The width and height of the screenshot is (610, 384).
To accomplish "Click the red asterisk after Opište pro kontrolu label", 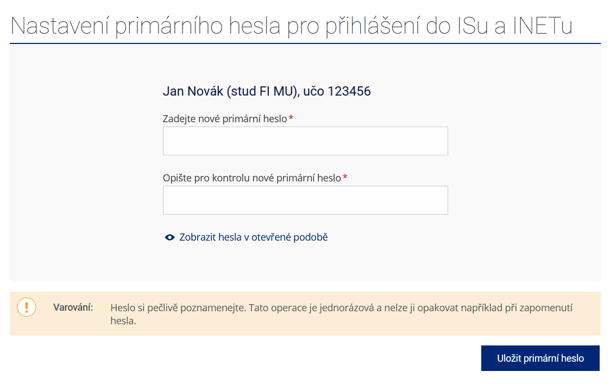I will pos(345,177).
